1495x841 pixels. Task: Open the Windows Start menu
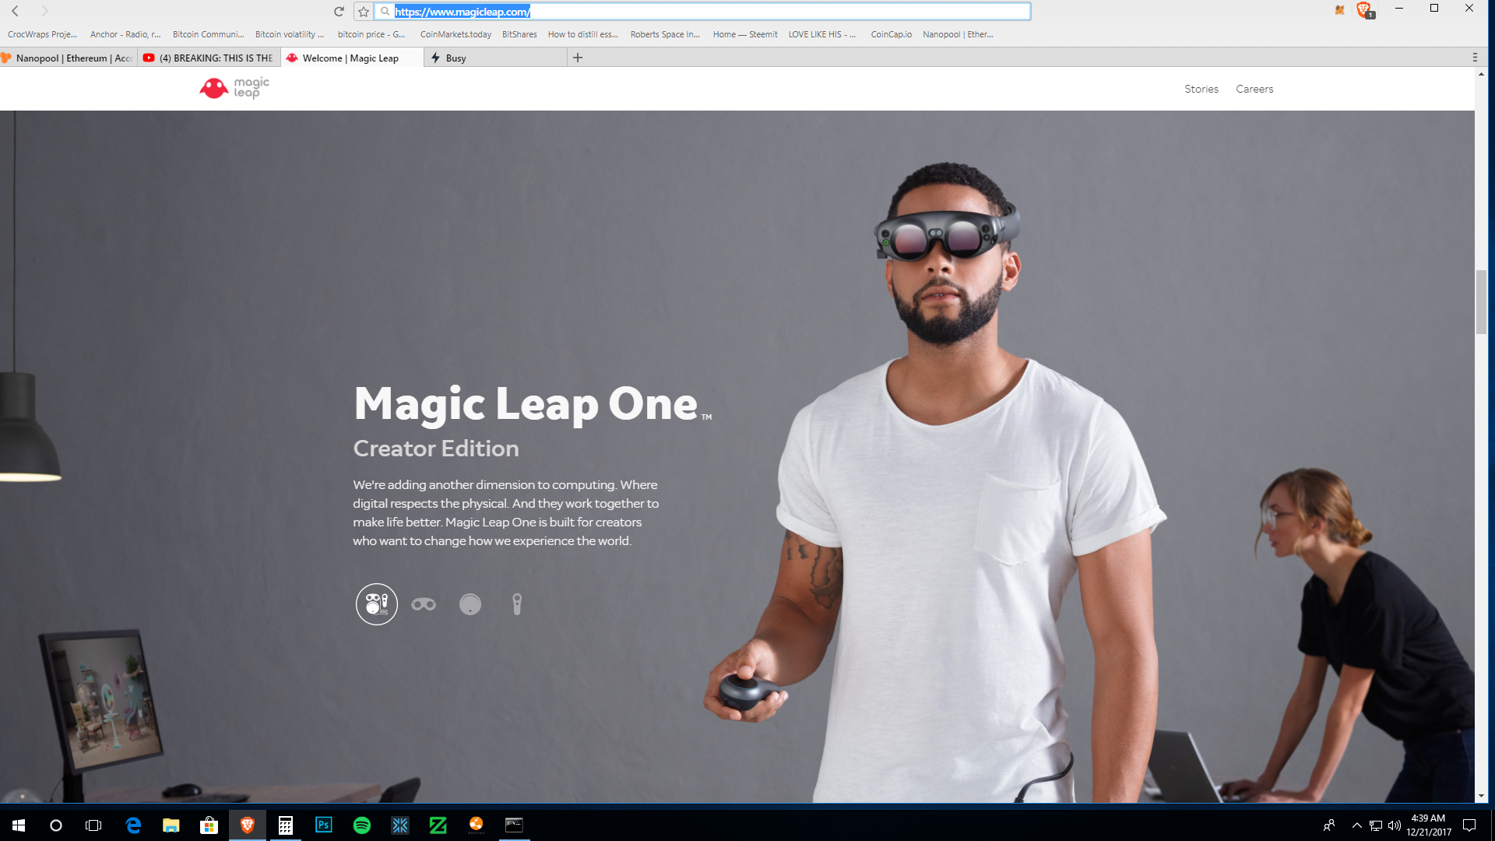click(x=19, y=825)
